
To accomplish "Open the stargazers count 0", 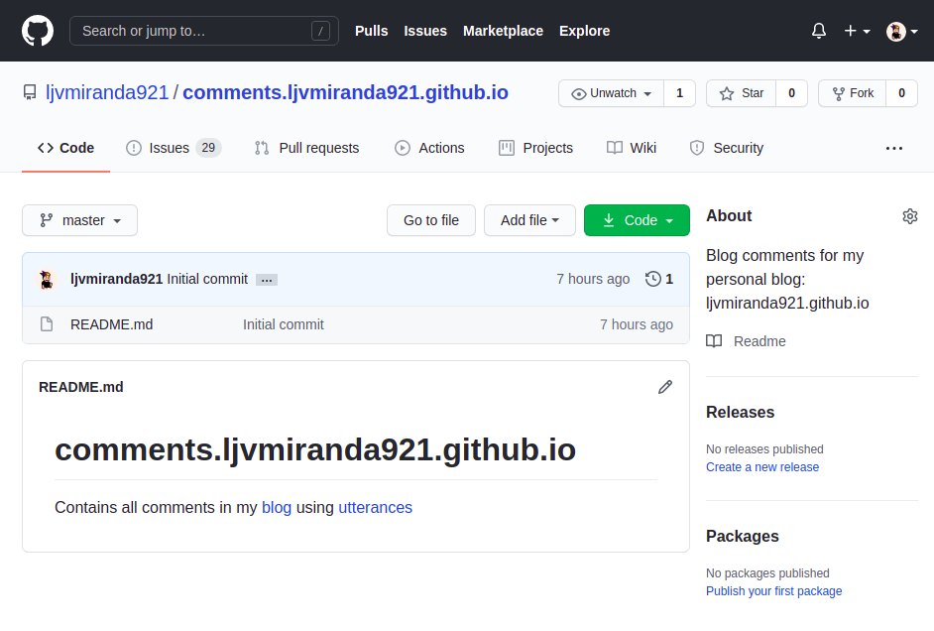I will [x=791, y=93].
